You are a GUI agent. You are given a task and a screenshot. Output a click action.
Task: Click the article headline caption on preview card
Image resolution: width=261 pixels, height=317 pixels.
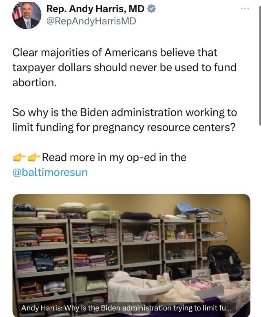point(126,308)
